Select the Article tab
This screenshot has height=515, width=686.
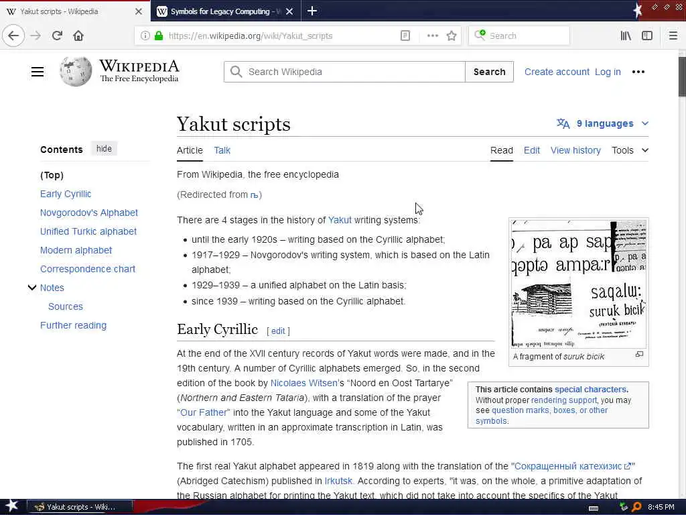point(190,150)
